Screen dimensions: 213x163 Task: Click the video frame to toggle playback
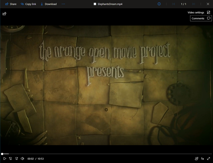[x=106, y=85]
